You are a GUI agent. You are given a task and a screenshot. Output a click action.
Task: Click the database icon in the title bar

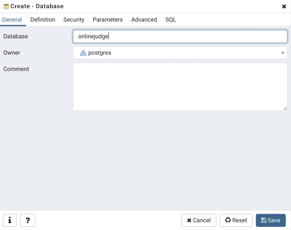[6, 6]
